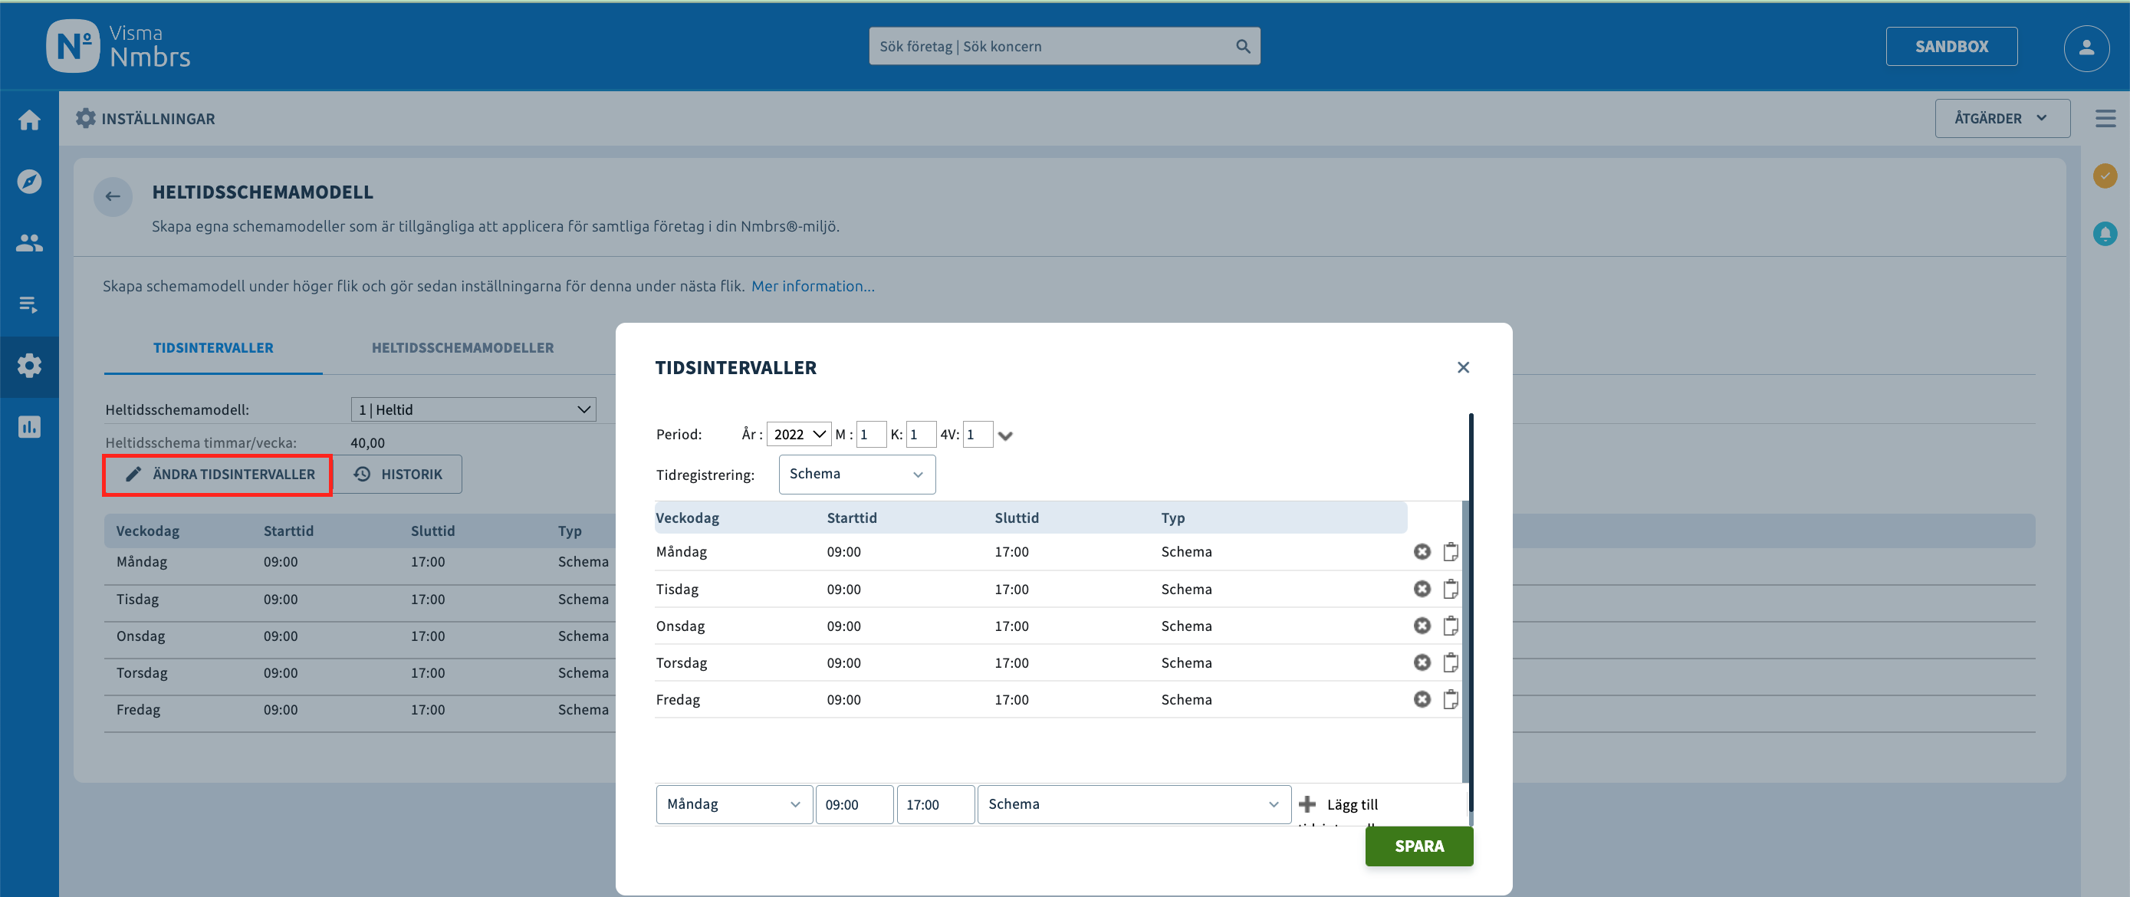
Task: Click the dialog vertical scrollbar
Action: click(x=1470, y=612)
